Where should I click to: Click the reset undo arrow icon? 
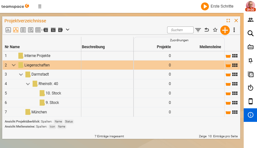tap(207, 30)
